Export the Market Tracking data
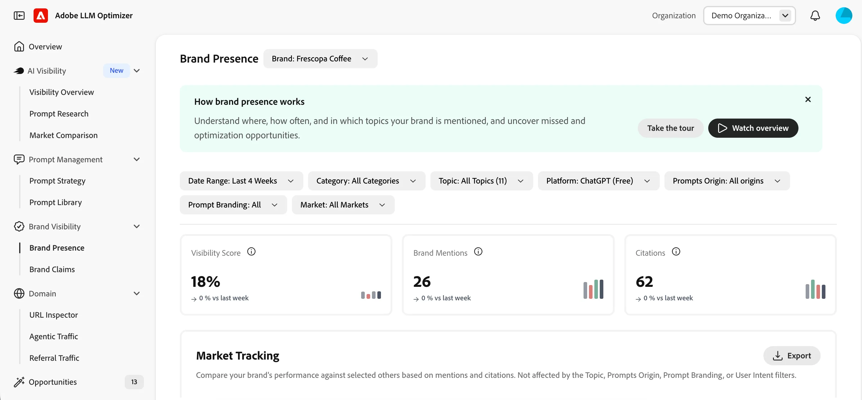Image resolution: width=862 pixels, height=400 pixels. tap(791, 356)
